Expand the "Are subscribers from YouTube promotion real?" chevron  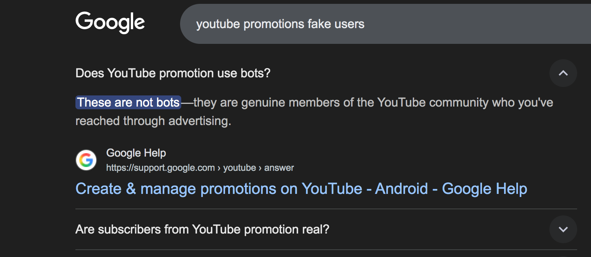click(563, 230)
